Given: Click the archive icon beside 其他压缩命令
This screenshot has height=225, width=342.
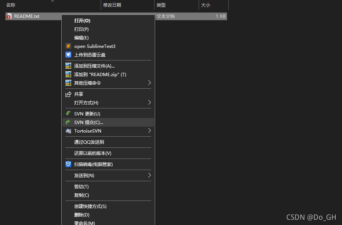Looking at the screenshot, I should coord(68,83).
